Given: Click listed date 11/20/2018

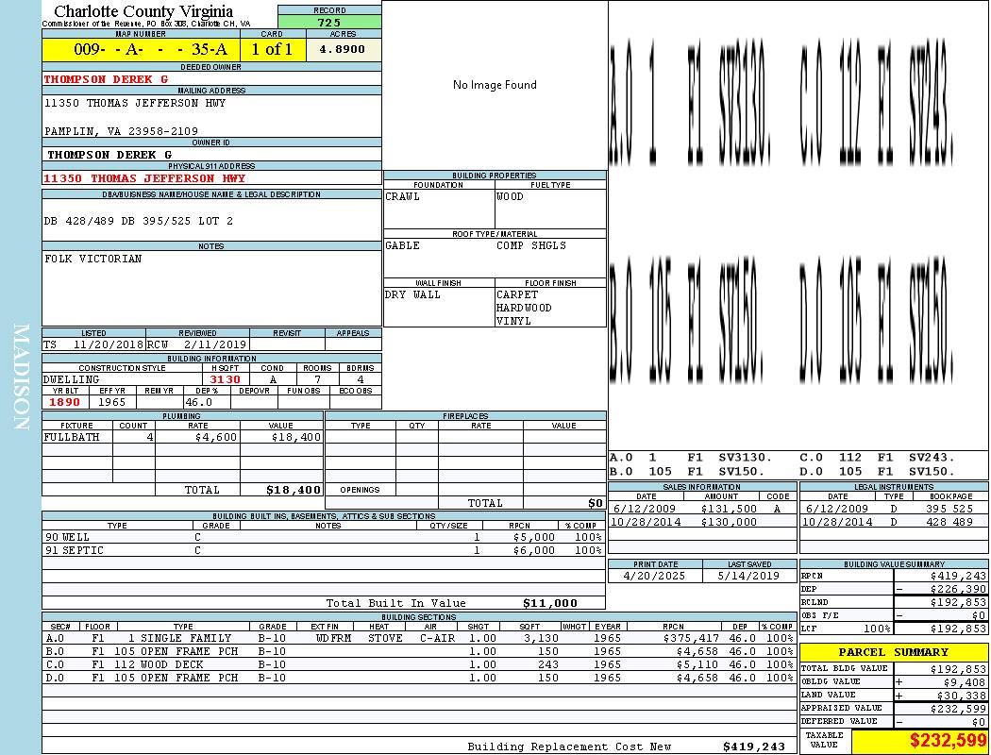Looking at the screenshot, I should coord(109,344).
